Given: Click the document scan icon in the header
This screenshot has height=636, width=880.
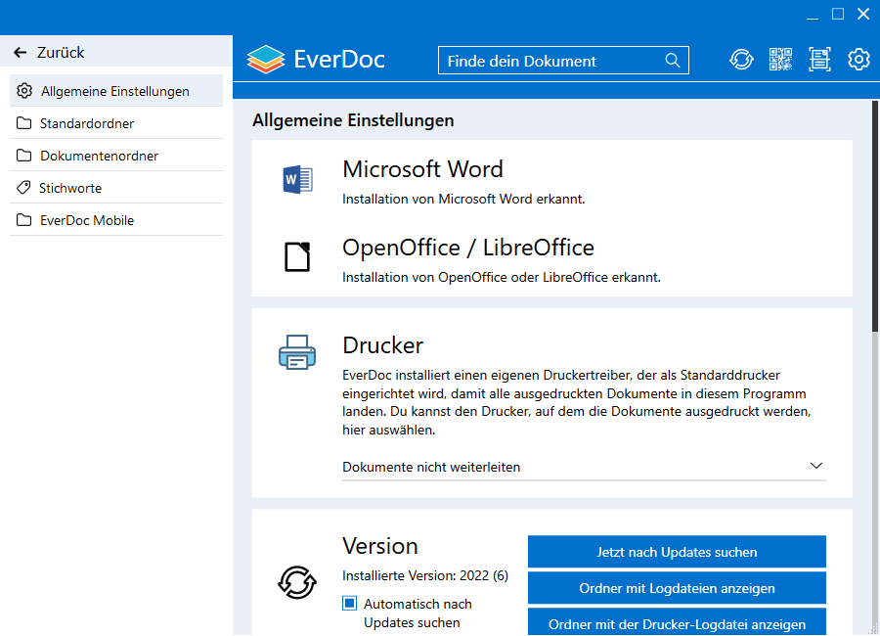Looking at the screenshot, I should [819, 60].
